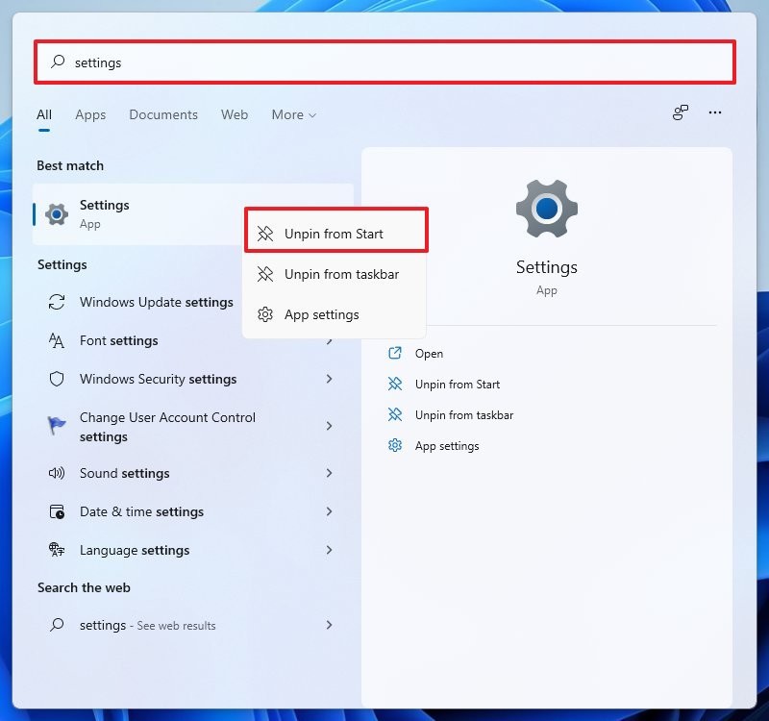Expand the web results chevron for settings
The width and height of the screenshot is (769, 721).
(329, 625)
